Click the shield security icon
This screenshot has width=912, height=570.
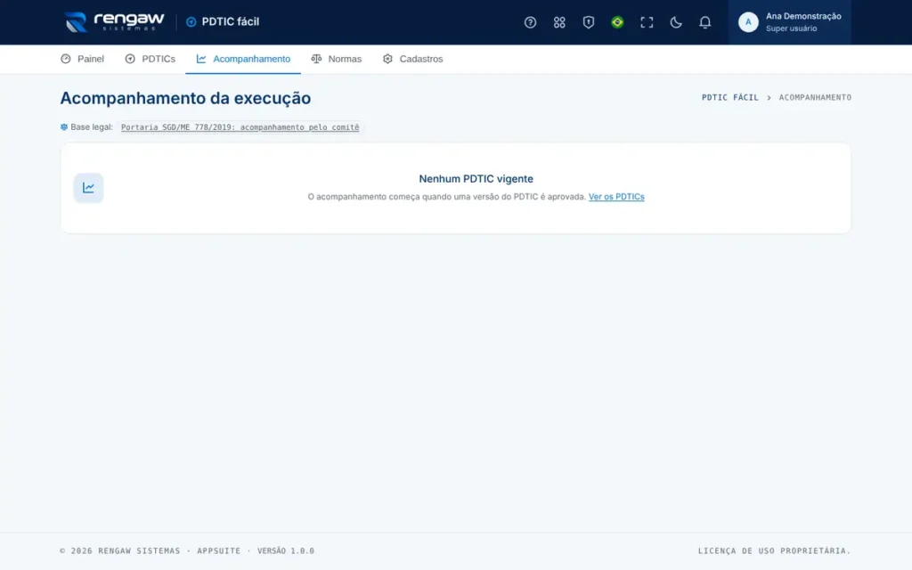(588, 22)
